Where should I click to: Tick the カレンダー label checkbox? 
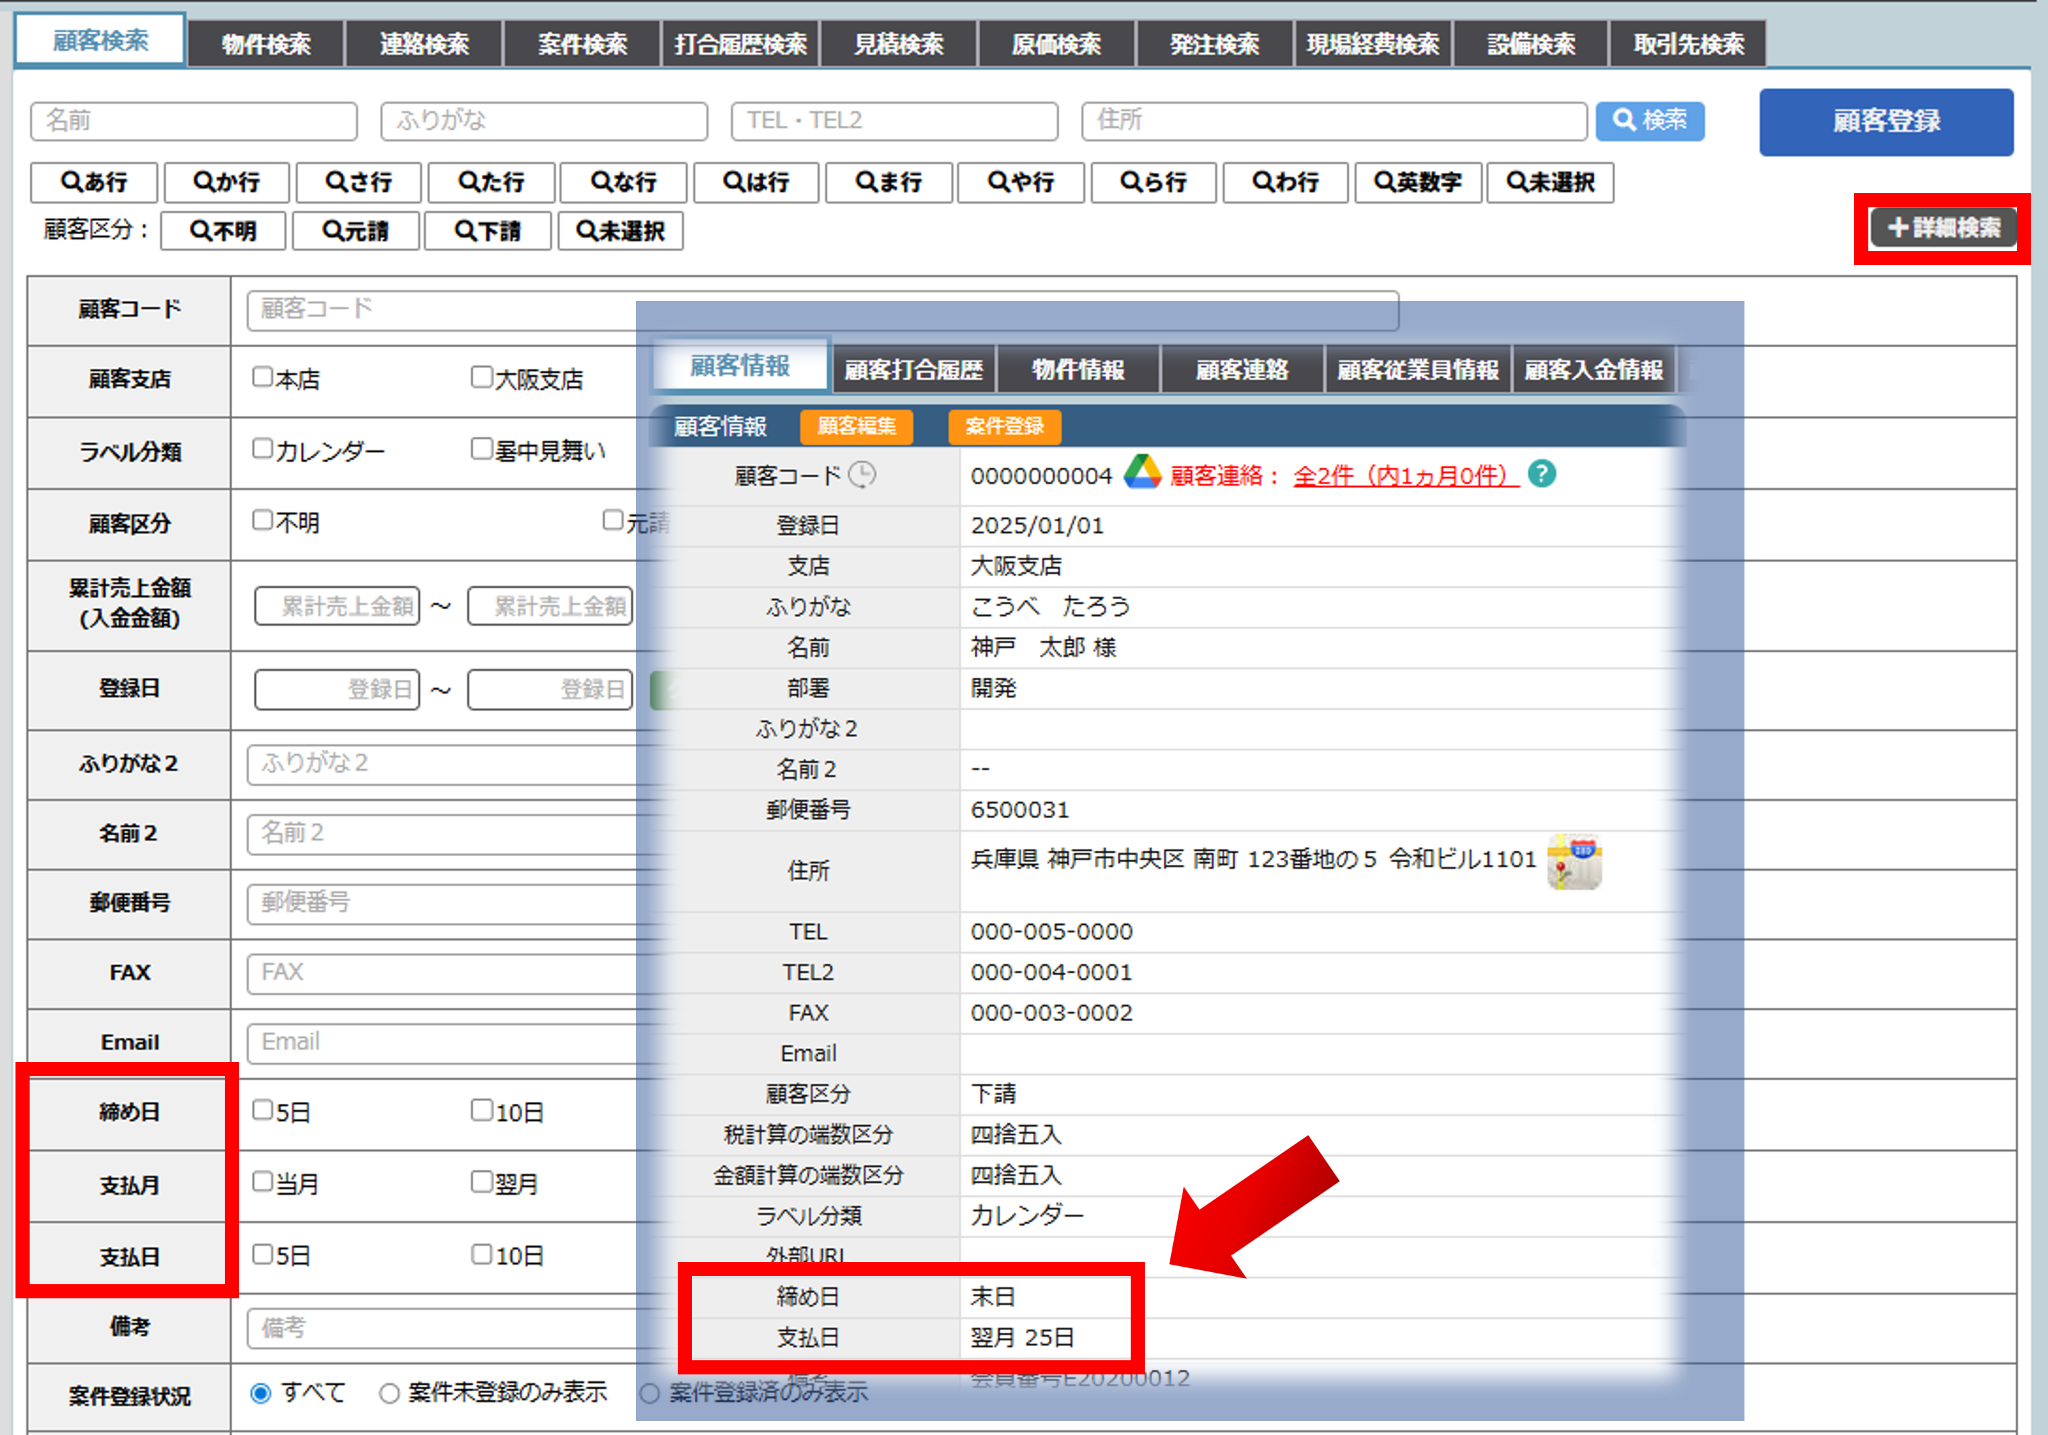point(262,448)
